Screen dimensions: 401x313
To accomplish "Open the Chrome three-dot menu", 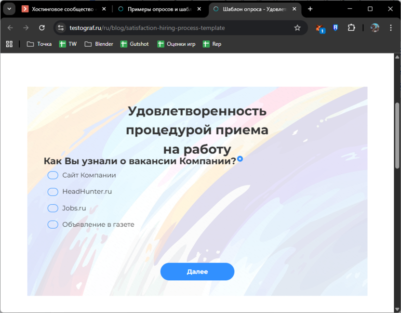I will [391, 27].
